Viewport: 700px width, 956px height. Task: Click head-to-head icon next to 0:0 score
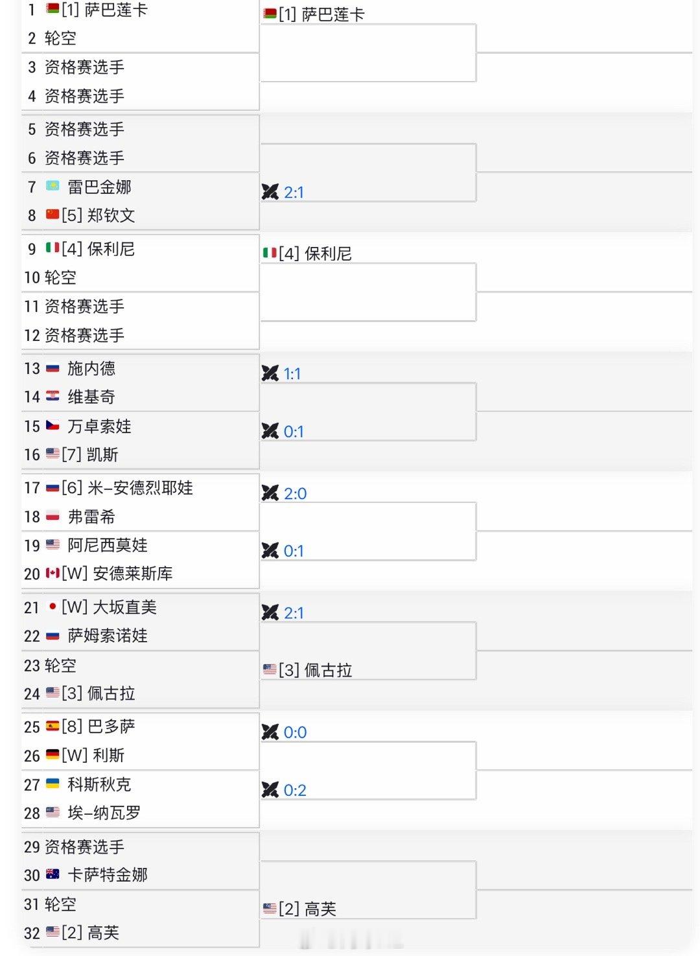click(270, 732)
